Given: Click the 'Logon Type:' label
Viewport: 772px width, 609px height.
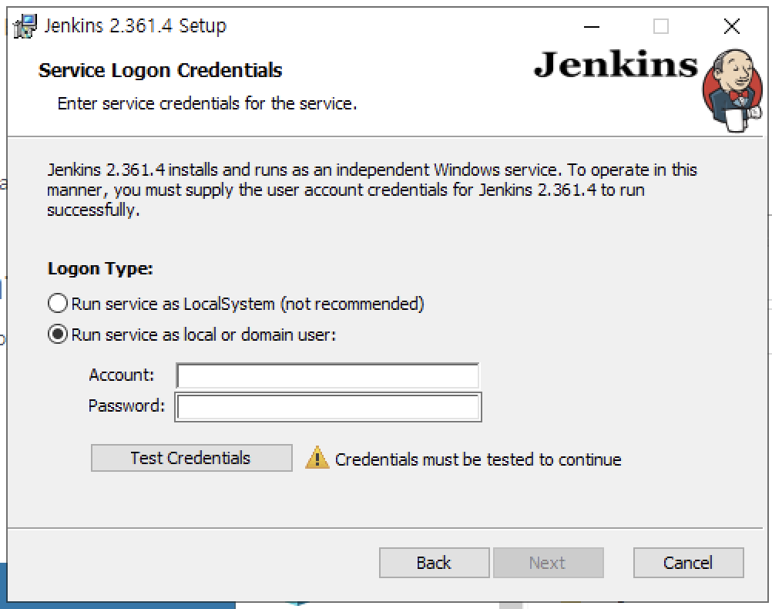Looking at the screenshot, I should click(x=100, y=269).
